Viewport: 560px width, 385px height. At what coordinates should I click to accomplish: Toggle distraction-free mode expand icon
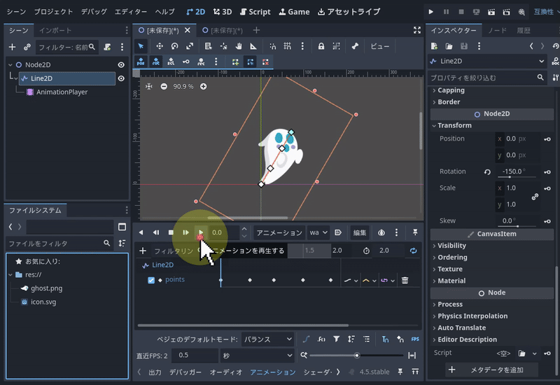[x=416, y=30]
